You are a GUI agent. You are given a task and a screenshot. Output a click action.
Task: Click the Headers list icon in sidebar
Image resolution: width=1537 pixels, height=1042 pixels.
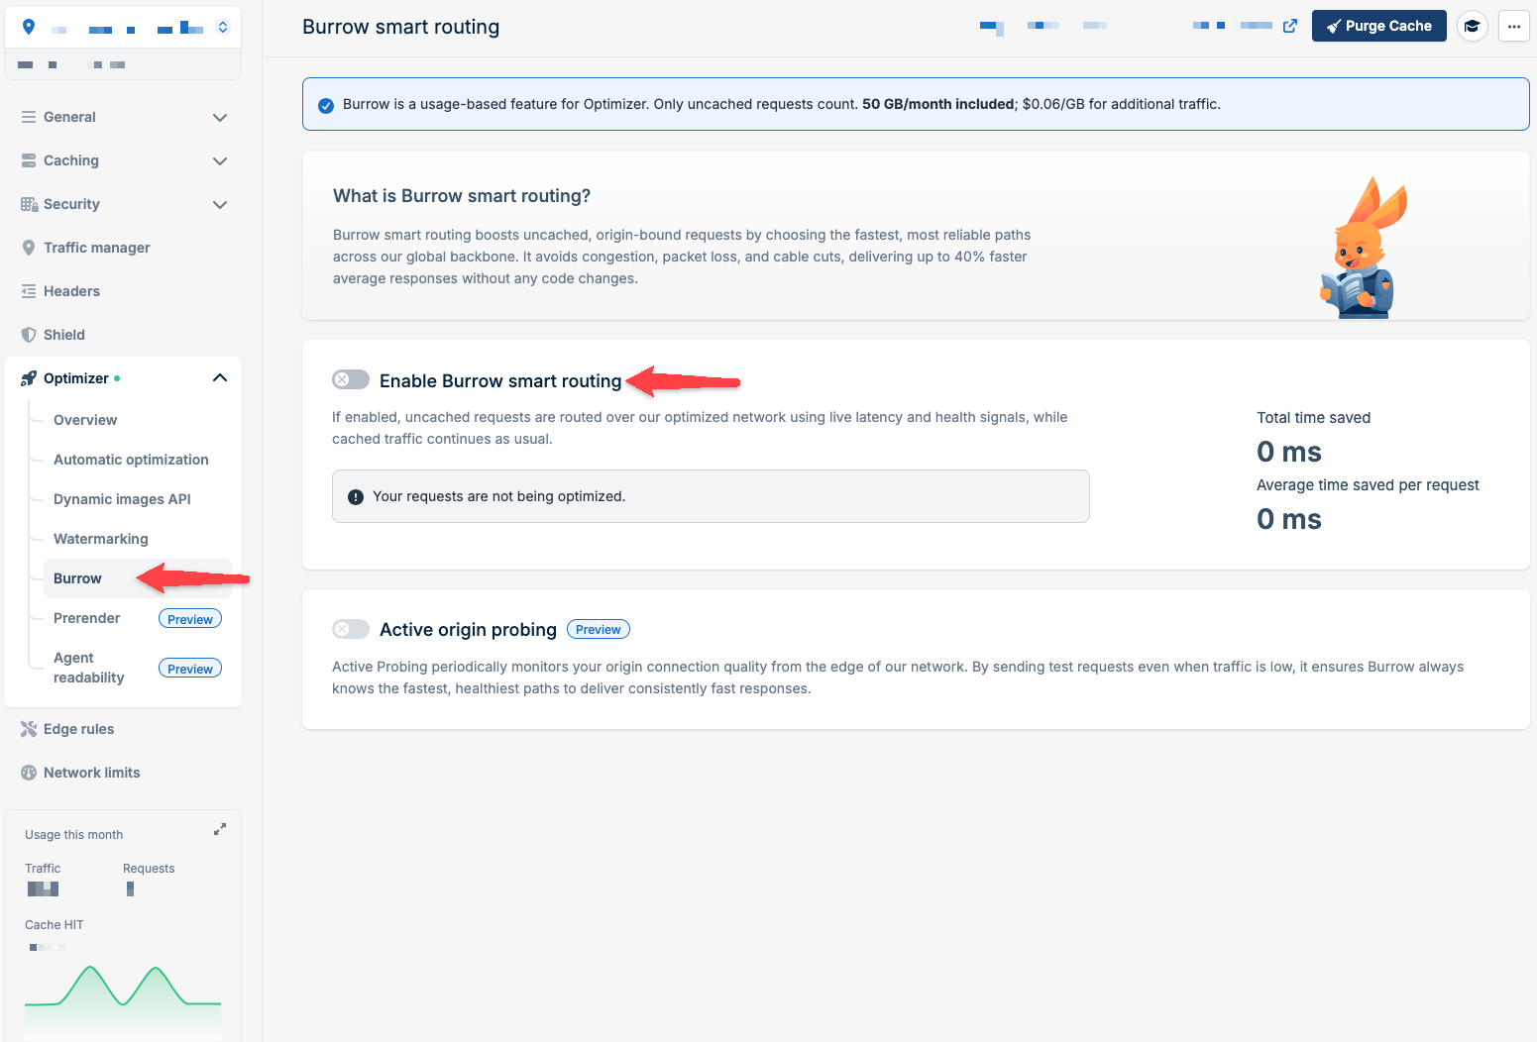point(29,291)
